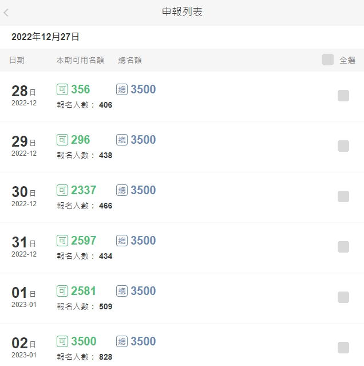Click the green 可 icon for day 30
This screenshot has width=364, height=366.
tap(62, 190)
